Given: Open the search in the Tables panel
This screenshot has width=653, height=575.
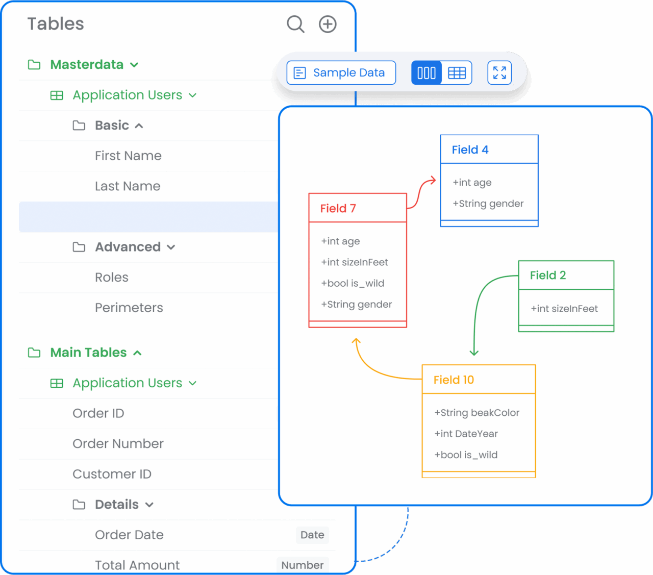Looking at the screenshot, I should pos(295,23).
